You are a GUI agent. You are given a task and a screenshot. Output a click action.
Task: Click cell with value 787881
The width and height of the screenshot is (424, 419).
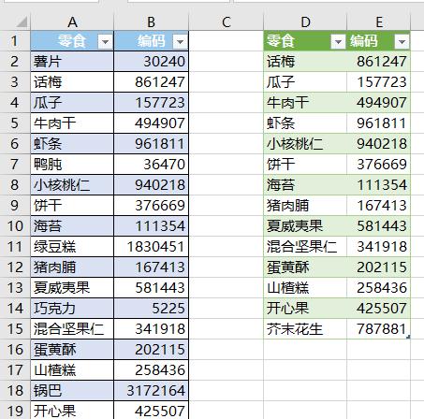[378, 329]
